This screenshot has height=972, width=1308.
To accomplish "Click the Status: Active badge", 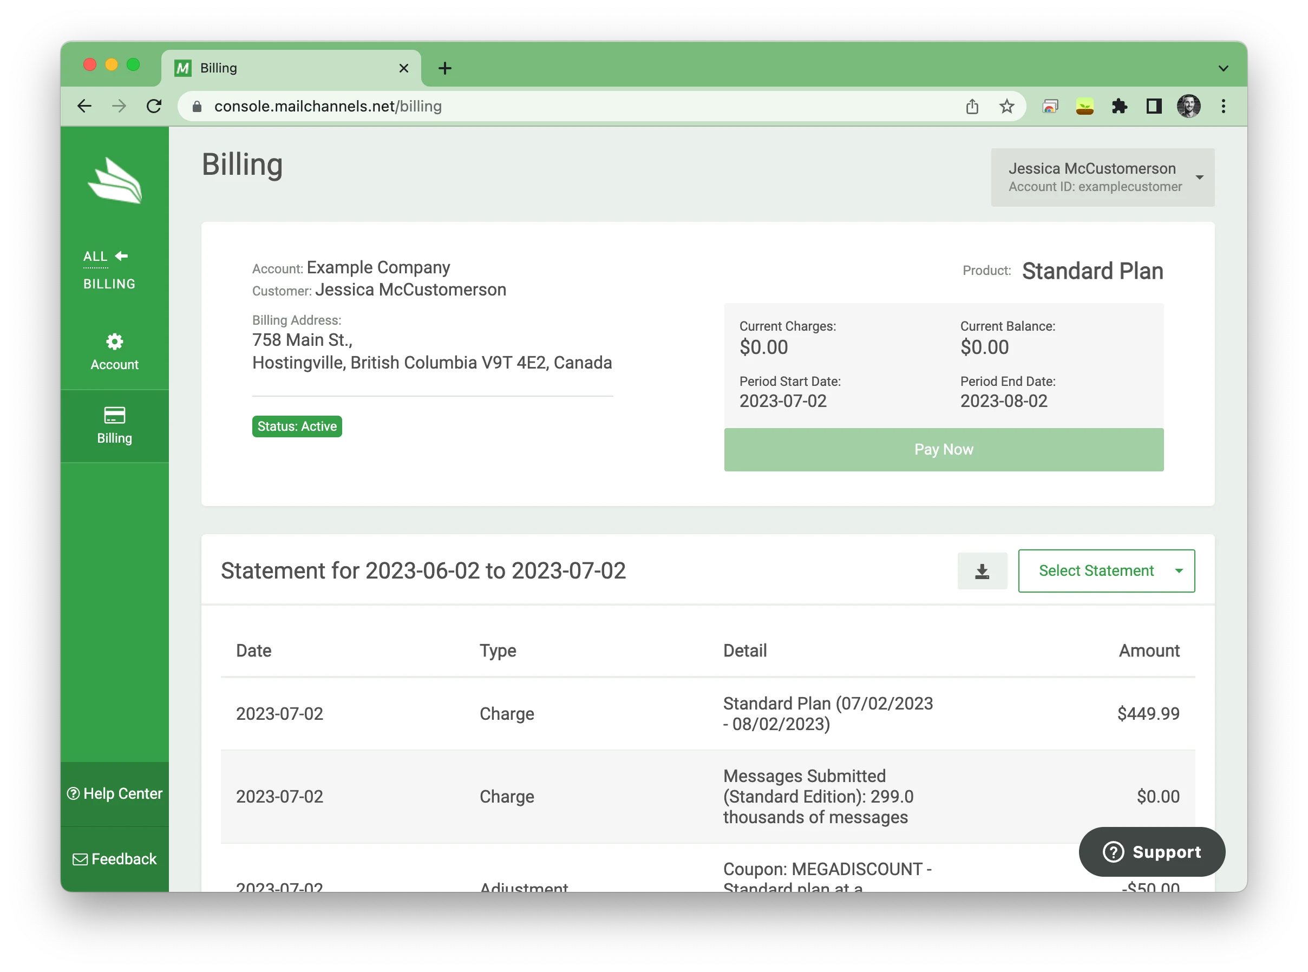I will pyautogui.click(x=297, y=426).
